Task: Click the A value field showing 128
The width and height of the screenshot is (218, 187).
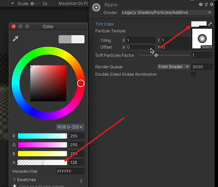Action: tap(77, 163)
